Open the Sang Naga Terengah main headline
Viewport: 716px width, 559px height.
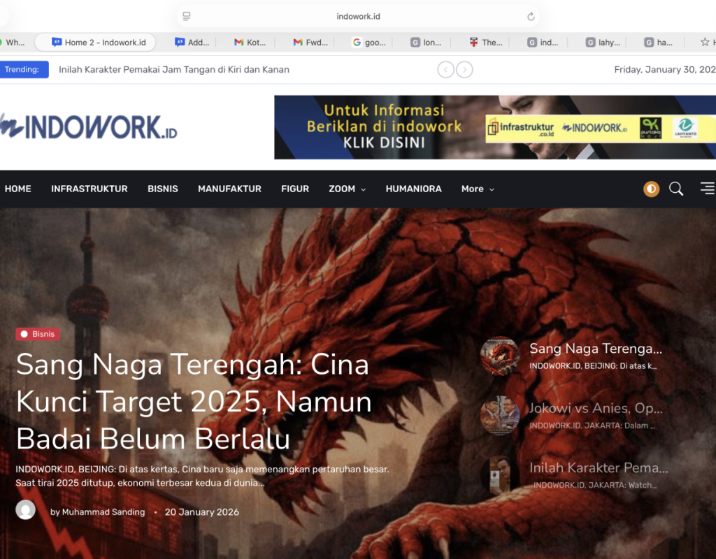click(194, 402)
